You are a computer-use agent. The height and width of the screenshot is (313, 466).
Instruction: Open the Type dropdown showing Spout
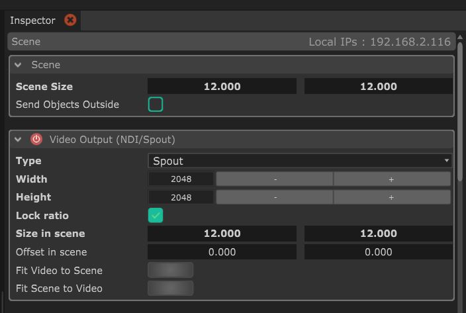(x=300, y=161)
